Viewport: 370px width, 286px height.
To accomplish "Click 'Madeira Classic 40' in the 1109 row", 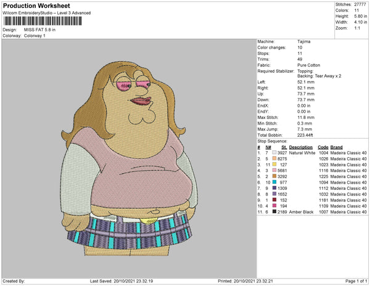I will [x=348, y=206].
